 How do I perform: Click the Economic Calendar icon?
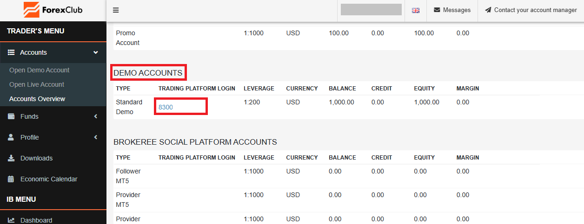11,179
